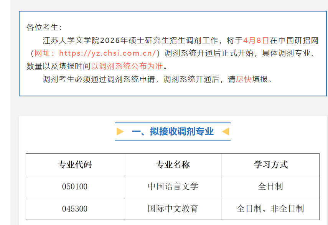Viewport: 328px width, 225px height.
Task: Click the red 以调剂系统公布为准 text
Action: (127, 66)
